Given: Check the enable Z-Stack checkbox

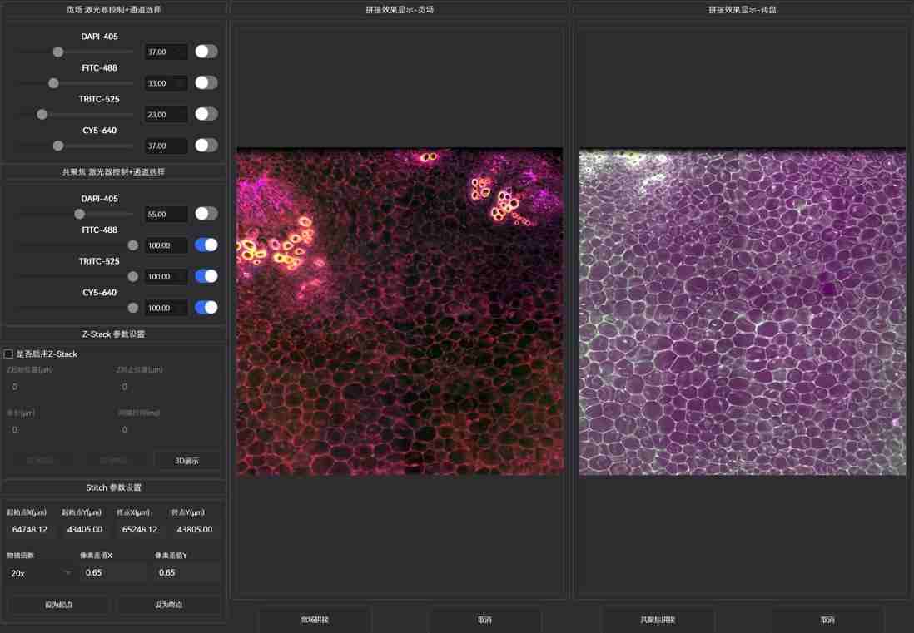Looking at the screenshot, I should (9, 354).
